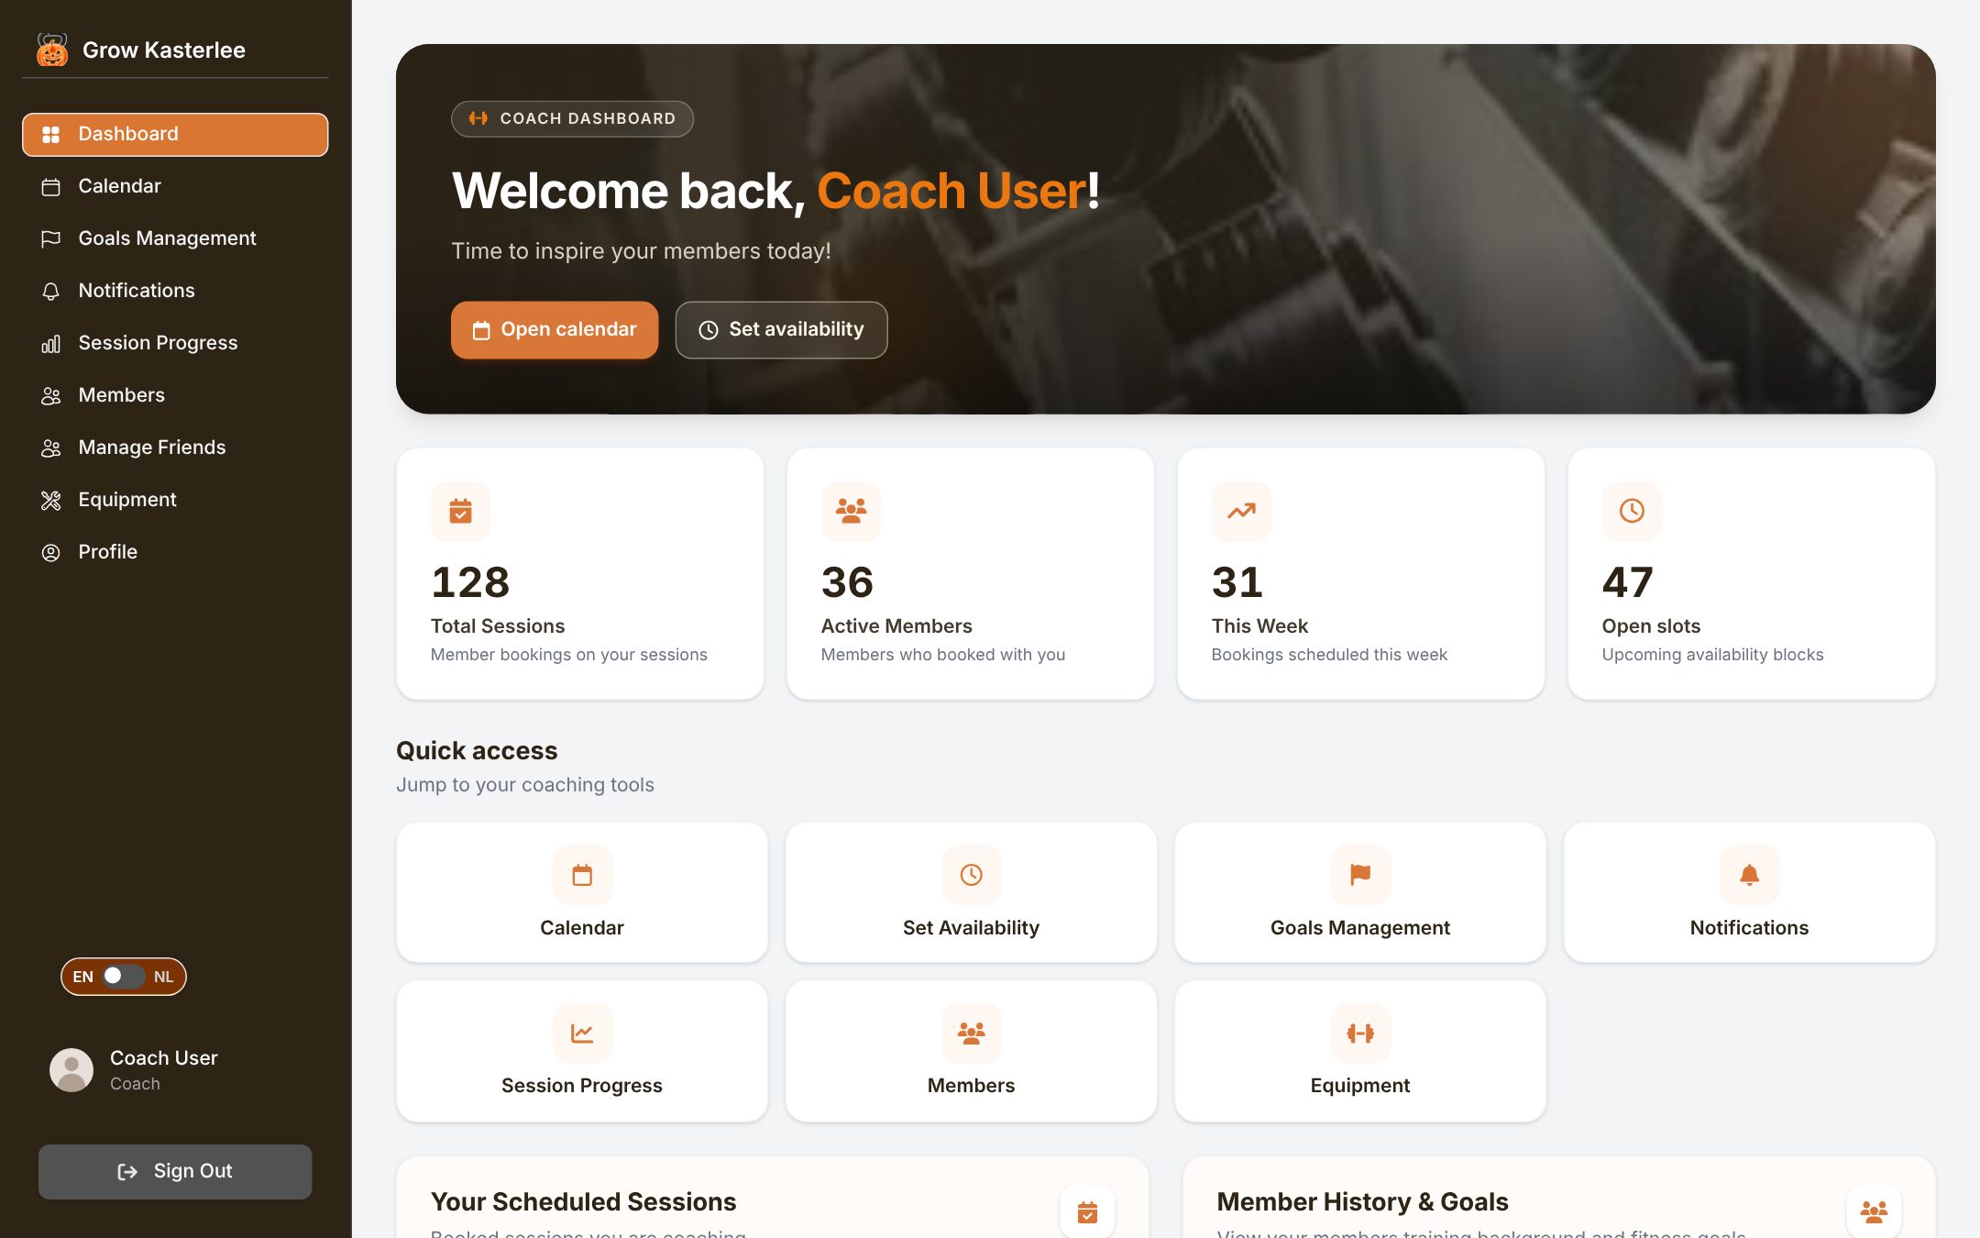Screen dimensions: 1980x1238
Task: Toggle the EN/NL language switch
Action: 123,977
